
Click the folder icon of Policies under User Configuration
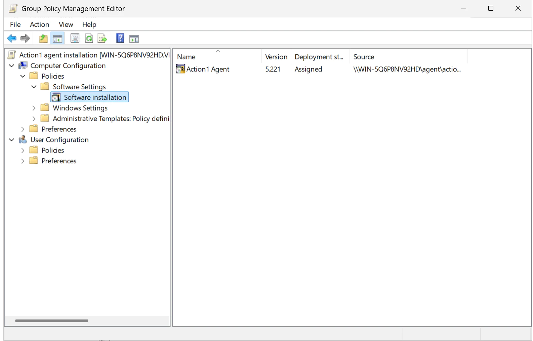(34, 150)
